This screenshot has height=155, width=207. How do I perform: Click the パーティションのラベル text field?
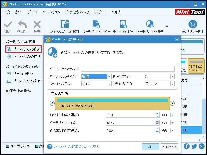pos(128,69)
